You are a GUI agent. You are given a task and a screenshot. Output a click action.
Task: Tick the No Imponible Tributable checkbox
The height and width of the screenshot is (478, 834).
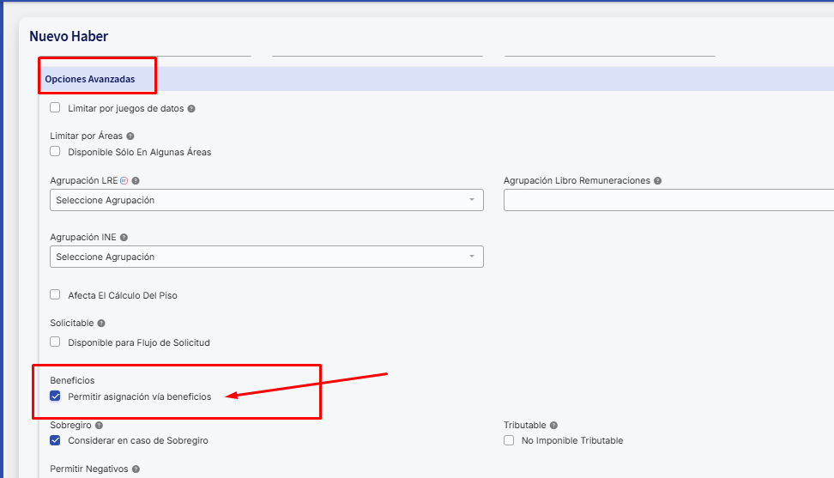(509, 440)
